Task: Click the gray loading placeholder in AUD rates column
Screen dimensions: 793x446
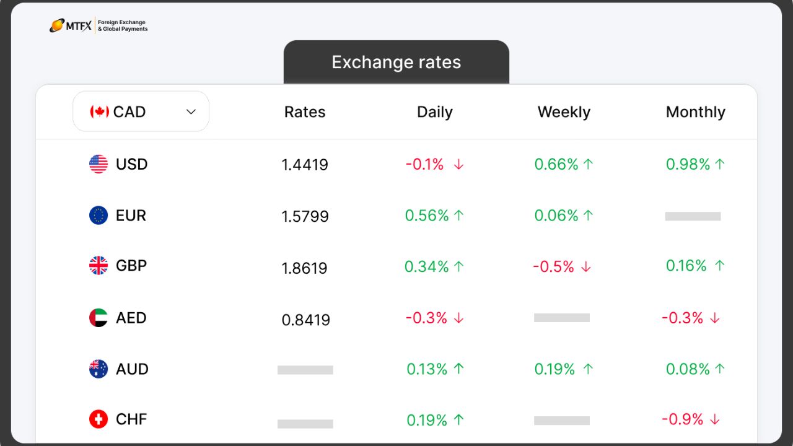Action: [304, 369]
